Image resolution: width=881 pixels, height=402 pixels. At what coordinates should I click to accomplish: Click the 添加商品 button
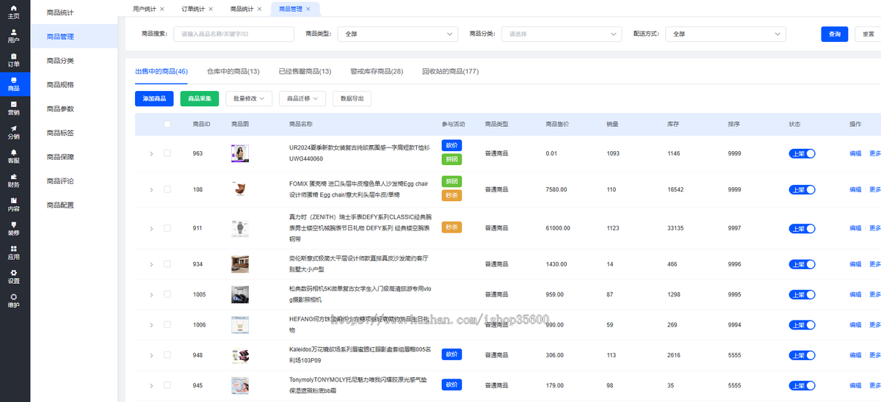click(x=154, y=98)
